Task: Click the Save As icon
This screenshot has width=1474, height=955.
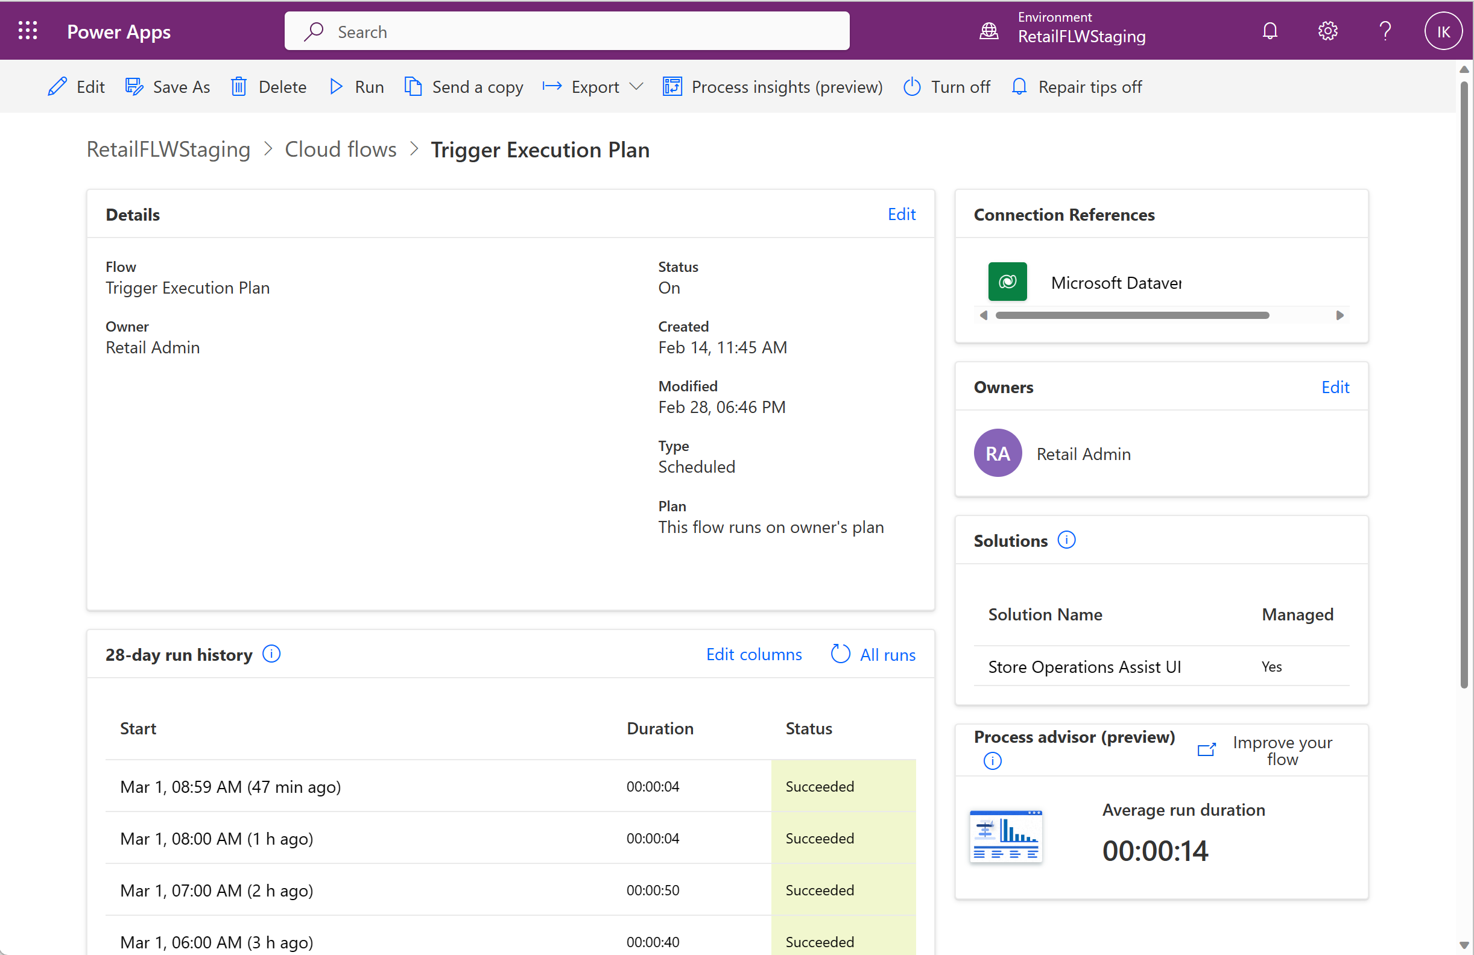Action: tap(134, 86)
